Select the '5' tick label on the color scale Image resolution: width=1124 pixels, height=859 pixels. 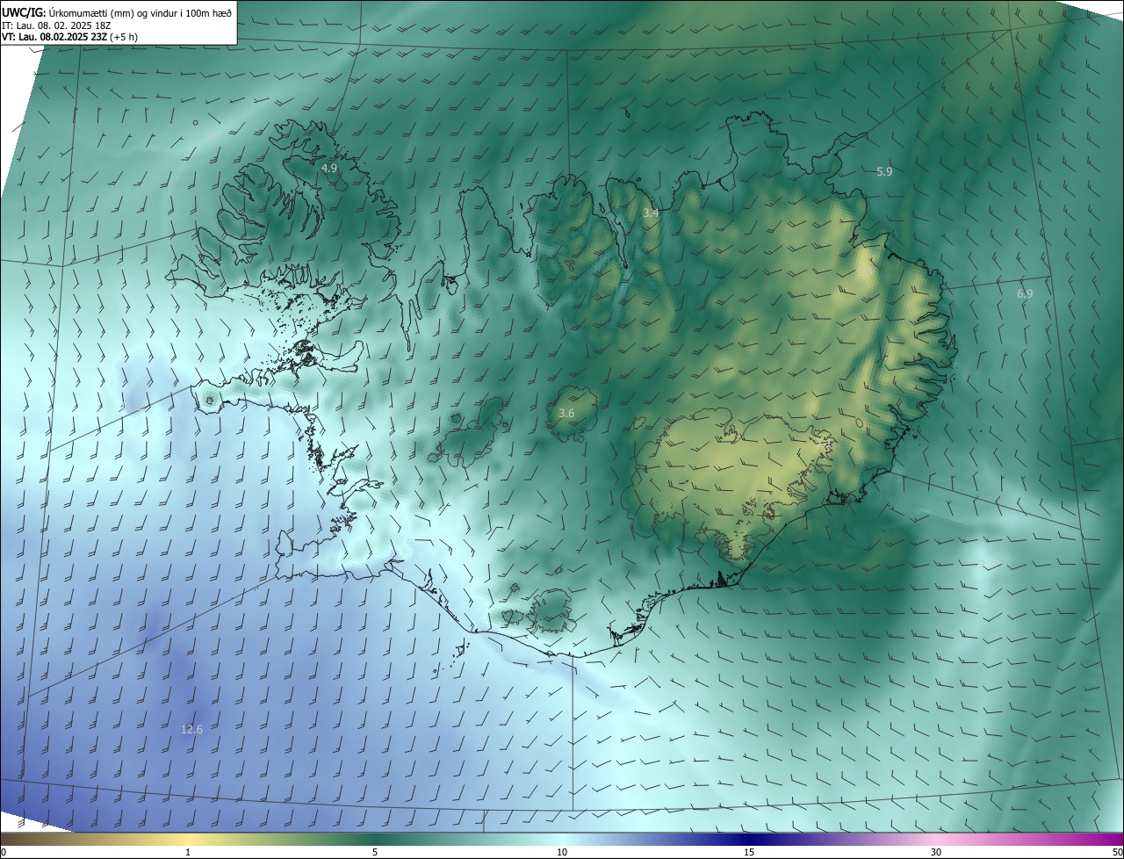tap(375, 852)
